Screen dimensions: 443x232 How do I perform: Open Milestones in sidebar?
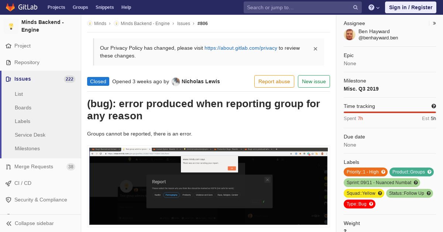click(27, 148)
